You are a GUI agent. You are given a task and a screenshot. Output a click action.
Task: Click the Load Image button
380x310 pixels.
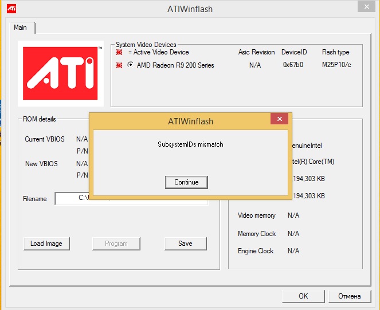(46, 244)
